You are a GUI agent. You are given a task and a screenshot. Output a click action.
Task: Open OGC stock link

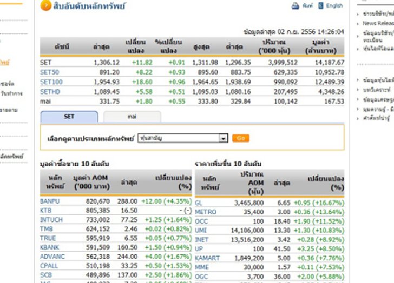coord(201,277)
